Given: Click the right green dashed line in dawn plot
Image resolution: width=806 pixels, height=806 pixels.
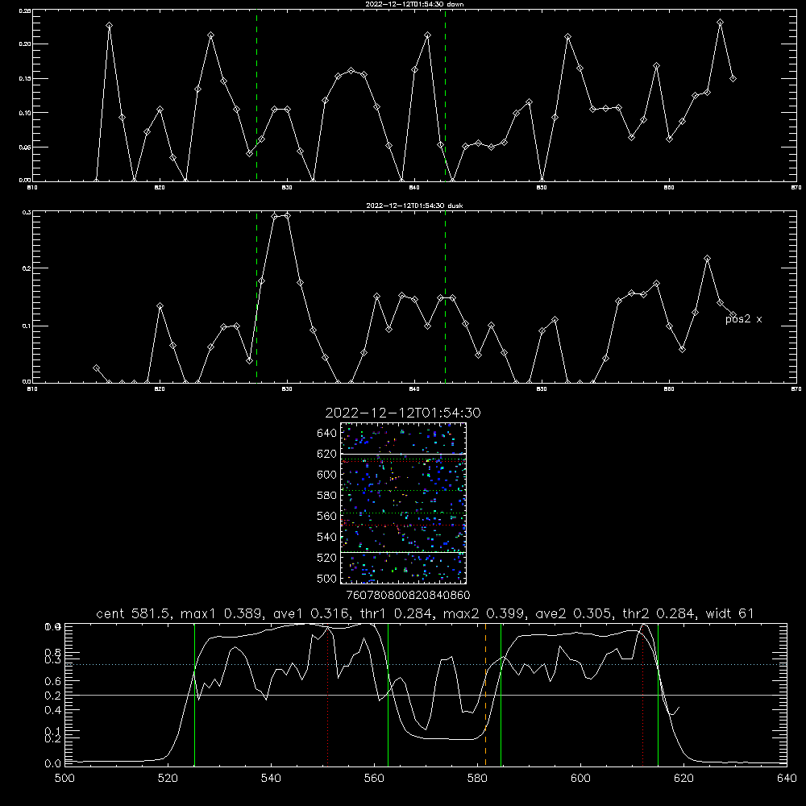Looking at the screenshot, I should pyautogui.click(x=445, y=95).
